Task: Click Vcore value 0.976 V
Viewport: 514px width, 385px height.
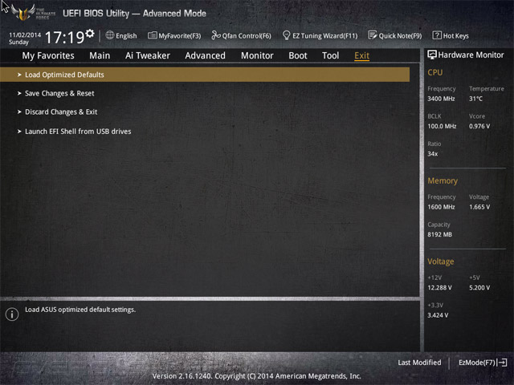Action: tap(479, 126)
